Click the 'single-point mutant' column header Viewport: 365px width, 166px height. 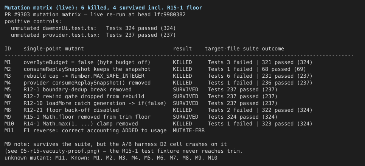(x=54, y=49)
